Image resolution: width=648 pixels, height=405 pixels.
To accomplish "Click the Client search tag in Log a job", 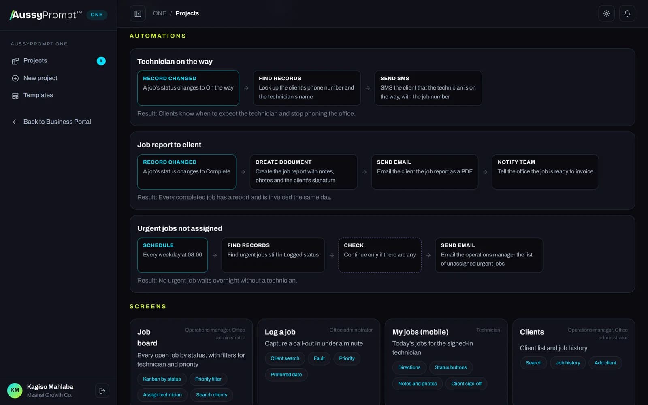I will [x=285, y=358].
